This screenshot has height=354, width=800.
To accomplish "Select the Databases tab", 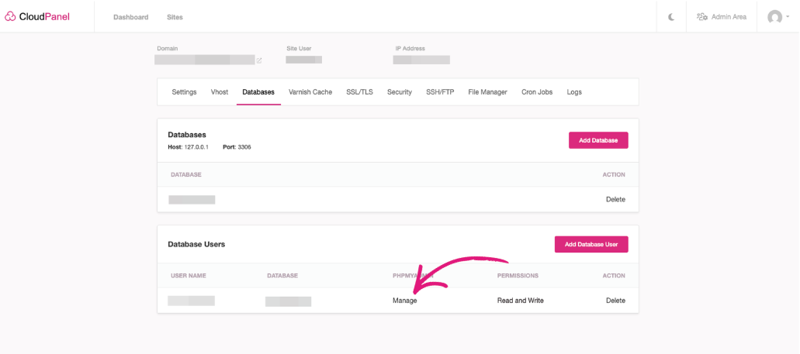I will click(x=258, y=92).
